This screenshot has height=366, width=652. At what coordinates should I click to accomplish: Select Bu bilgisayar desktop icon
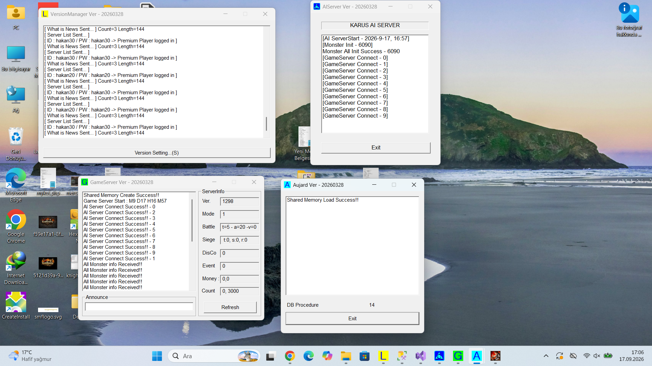pyautogui.click(x=16, y=58)
